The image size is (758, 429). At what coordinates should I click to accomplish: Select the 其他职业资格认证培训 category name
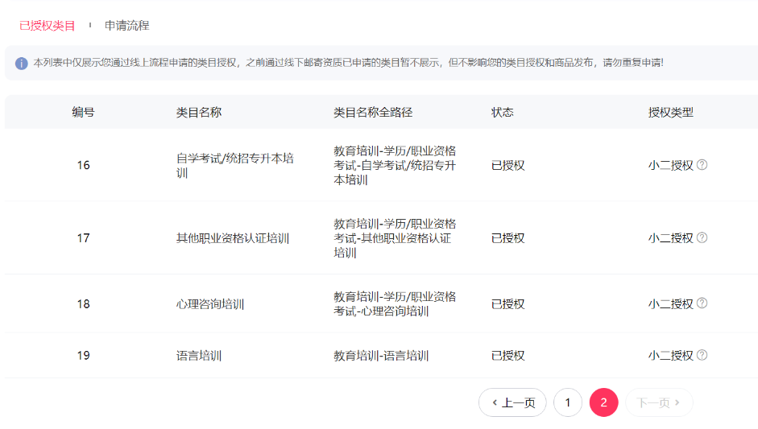pyautogui.click(x=233, y=237)
